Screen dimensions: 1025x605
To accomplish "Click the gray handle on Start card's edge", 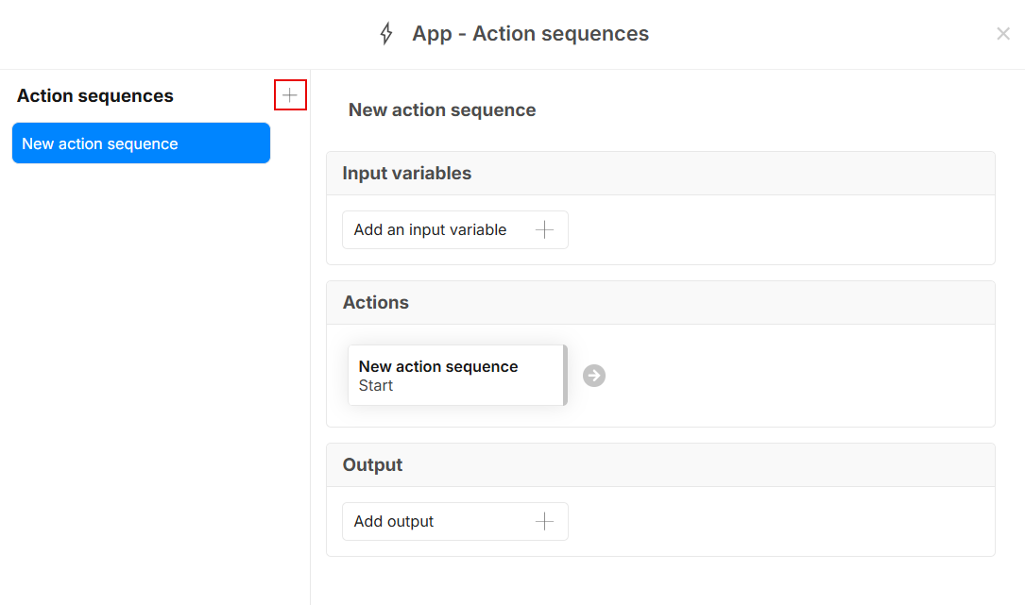I will pyautogui.click(x=565, y=376).
